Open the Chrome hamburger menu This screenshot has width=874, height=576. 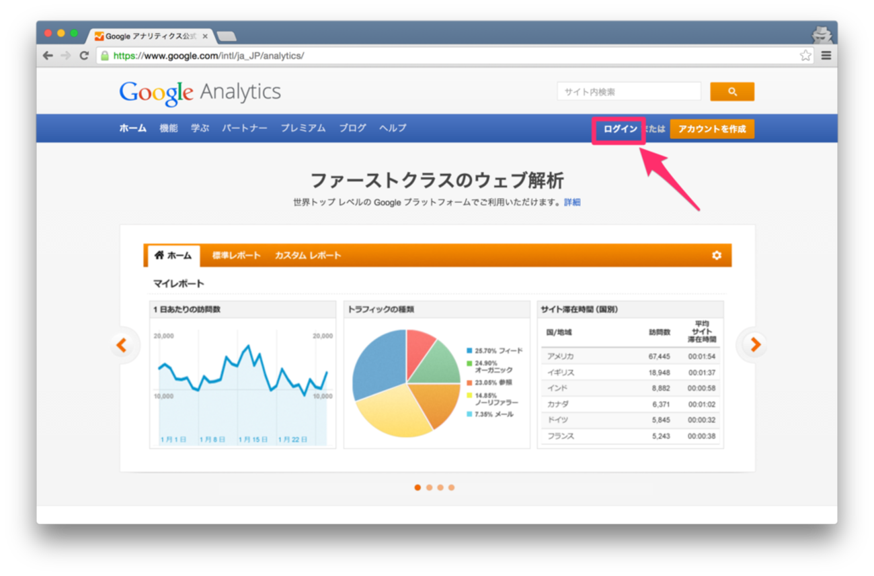click(826, 56)
